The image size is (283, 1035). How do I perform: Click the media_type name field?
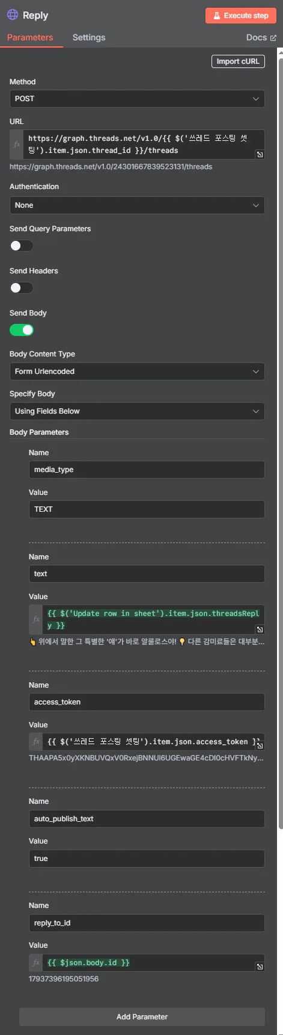point(147,470)
